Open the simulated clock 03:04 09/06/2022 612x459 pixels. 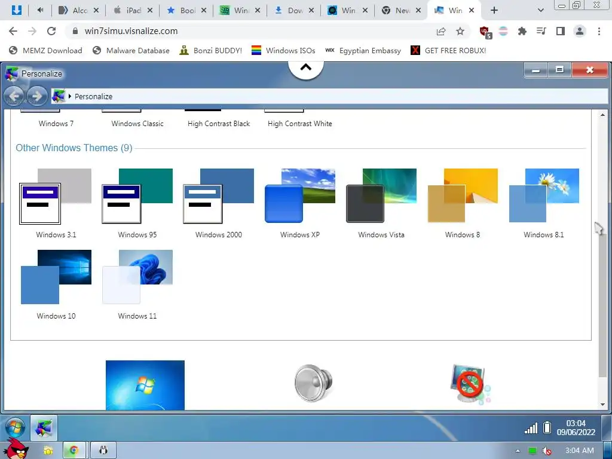576,428
